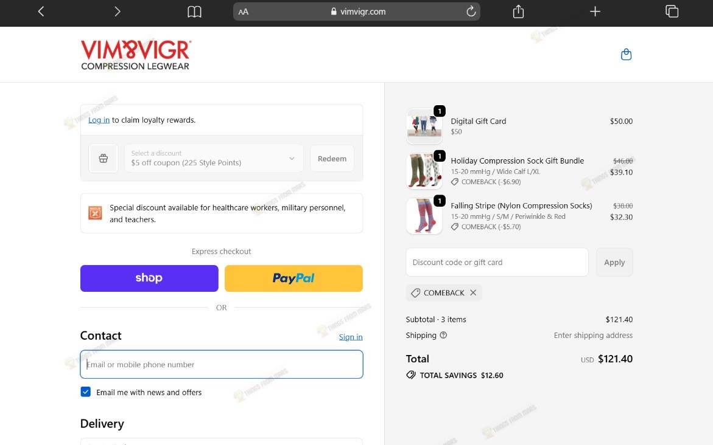Click the Sign in link by Contact
The width and height of the screenshot is (713, 445).
[351, 337]
